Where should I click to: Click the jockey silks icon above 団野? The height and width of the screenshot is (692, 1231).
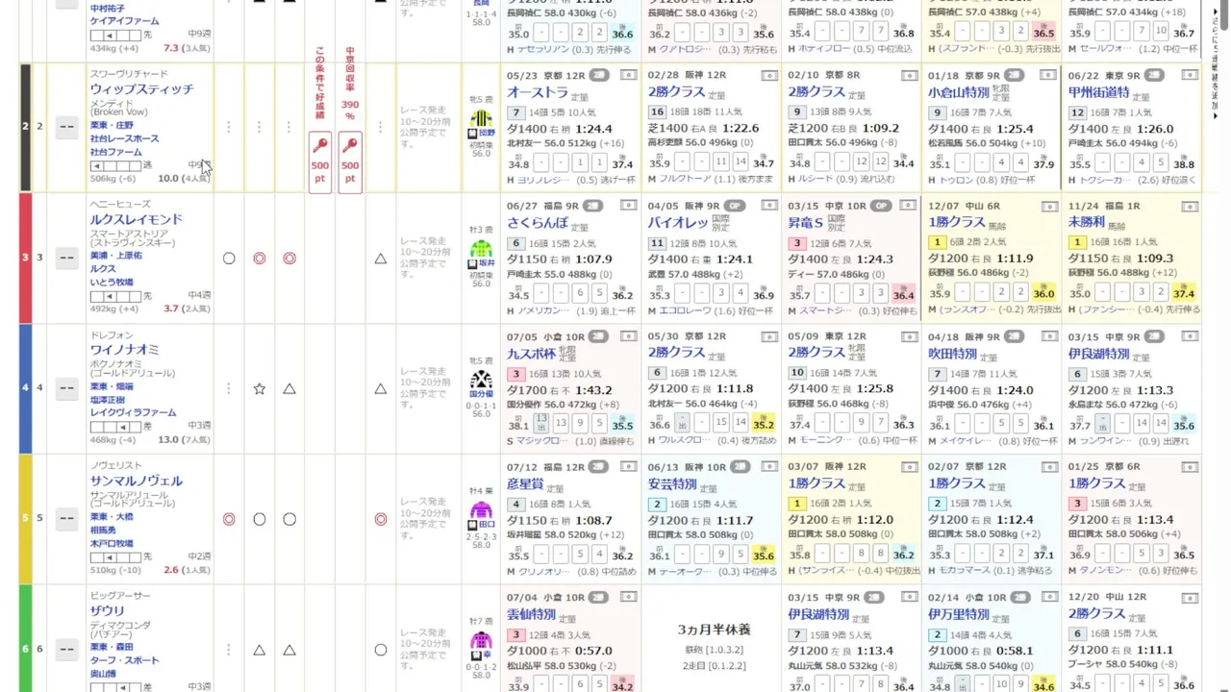coord(481,118)
